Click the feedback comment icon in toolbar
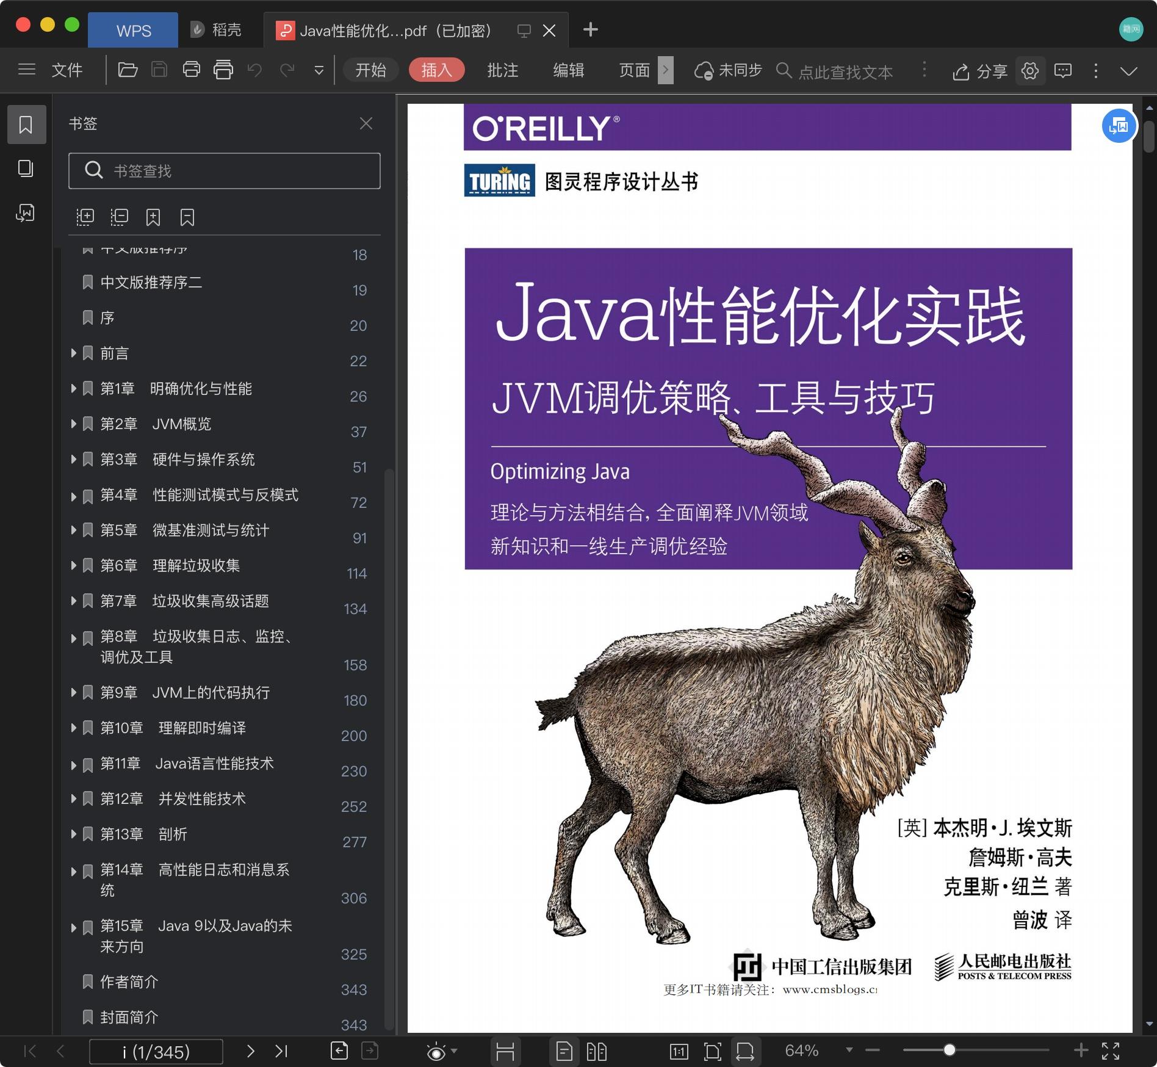 pos(1063,71)
